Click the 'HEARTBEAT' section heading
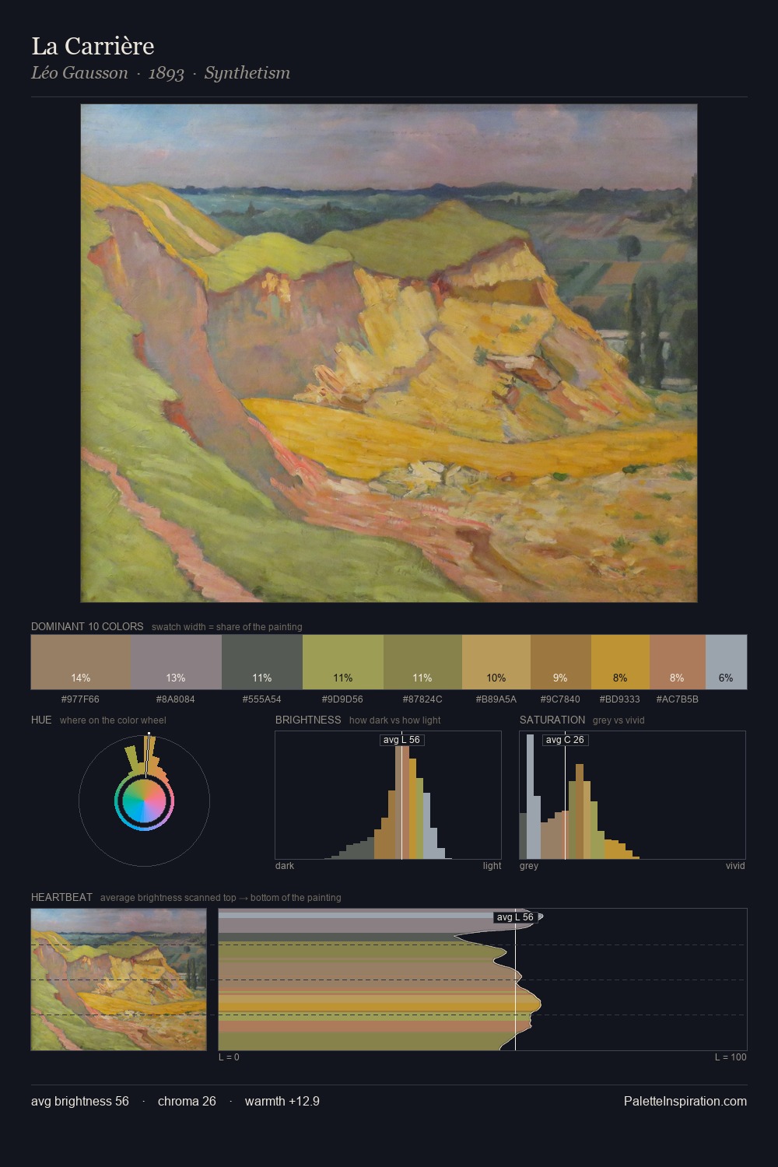The width and height of the screenshot is (778, 1167). coord(61,897)
